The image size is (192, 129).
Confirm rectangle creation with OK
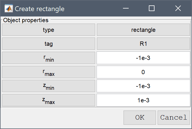(x=140, y=118)
